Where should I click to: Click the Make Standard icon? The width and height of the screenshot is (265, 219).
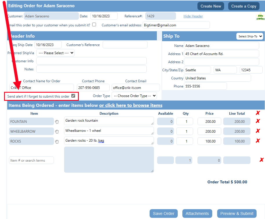tap(260, 17)
